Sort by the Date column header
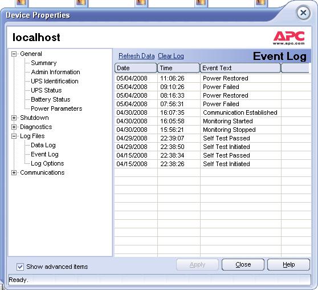The width and height of the screenshot is (318, 290). tap(136, 68)
